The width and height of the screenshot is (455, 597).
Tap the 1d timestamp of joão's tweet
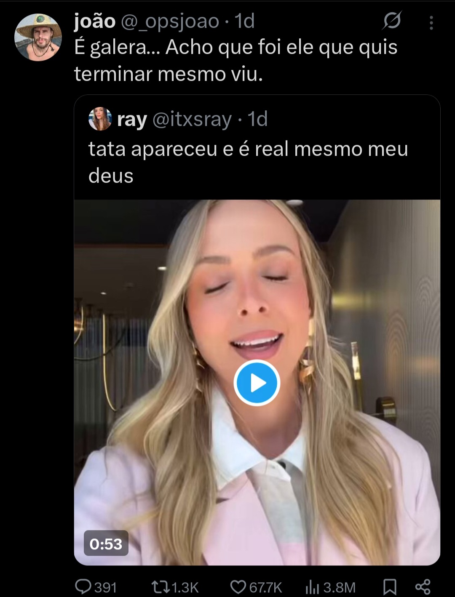click(x=245, y=21)
